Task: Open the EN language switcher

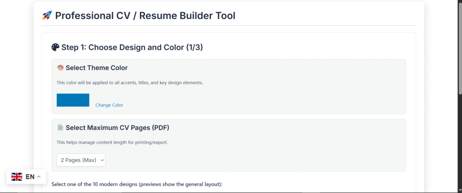Action: (26, 176)
